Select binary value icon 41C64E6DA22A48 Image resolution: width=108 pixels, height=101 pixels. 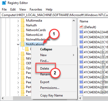(x=81, y=32)
